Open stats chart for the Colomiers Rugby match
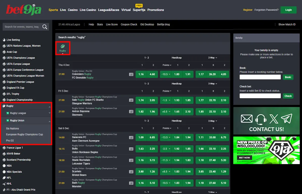 131,74
